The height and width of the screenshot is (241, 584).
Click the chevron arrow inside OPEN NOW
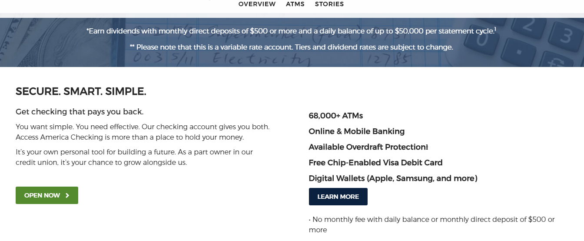click(x=67, y=195)
